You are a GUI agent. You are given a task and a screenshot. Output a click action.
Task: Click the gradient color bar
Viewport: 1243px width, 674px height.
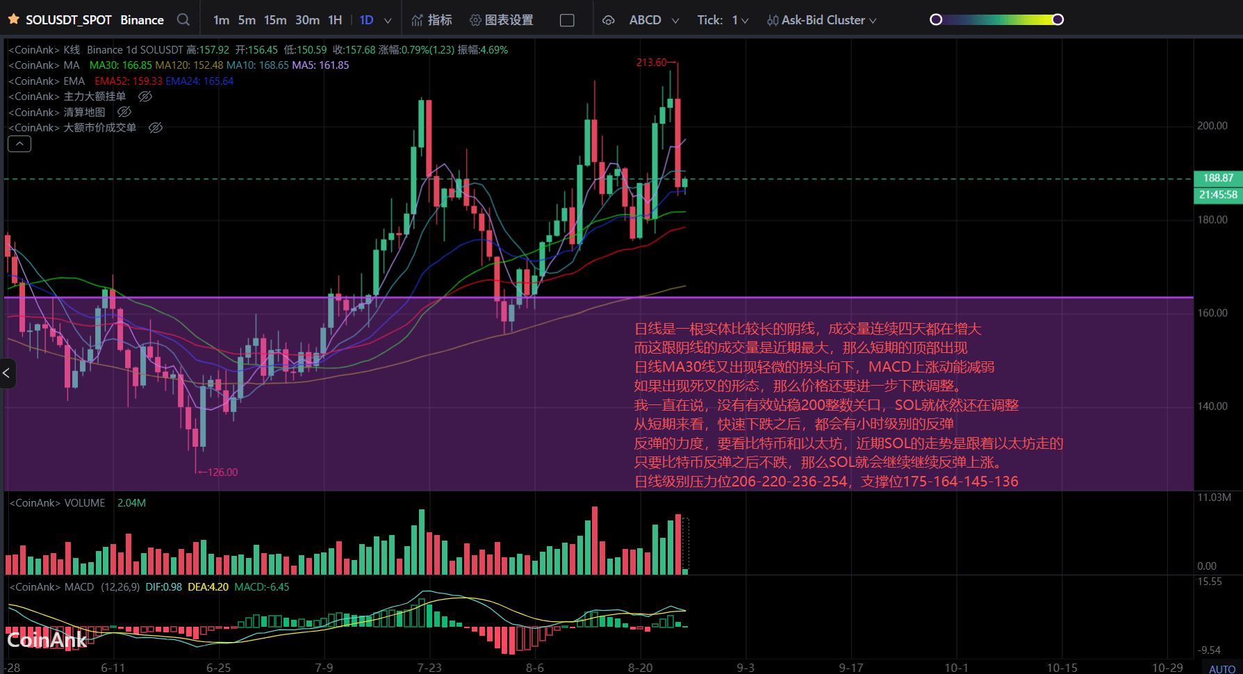tap(997, 19)
